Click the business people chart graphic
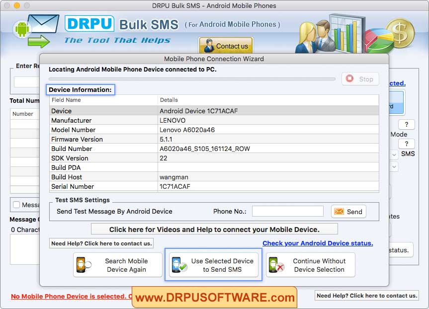This screenshot has width=429, height=309. (330, 34)
